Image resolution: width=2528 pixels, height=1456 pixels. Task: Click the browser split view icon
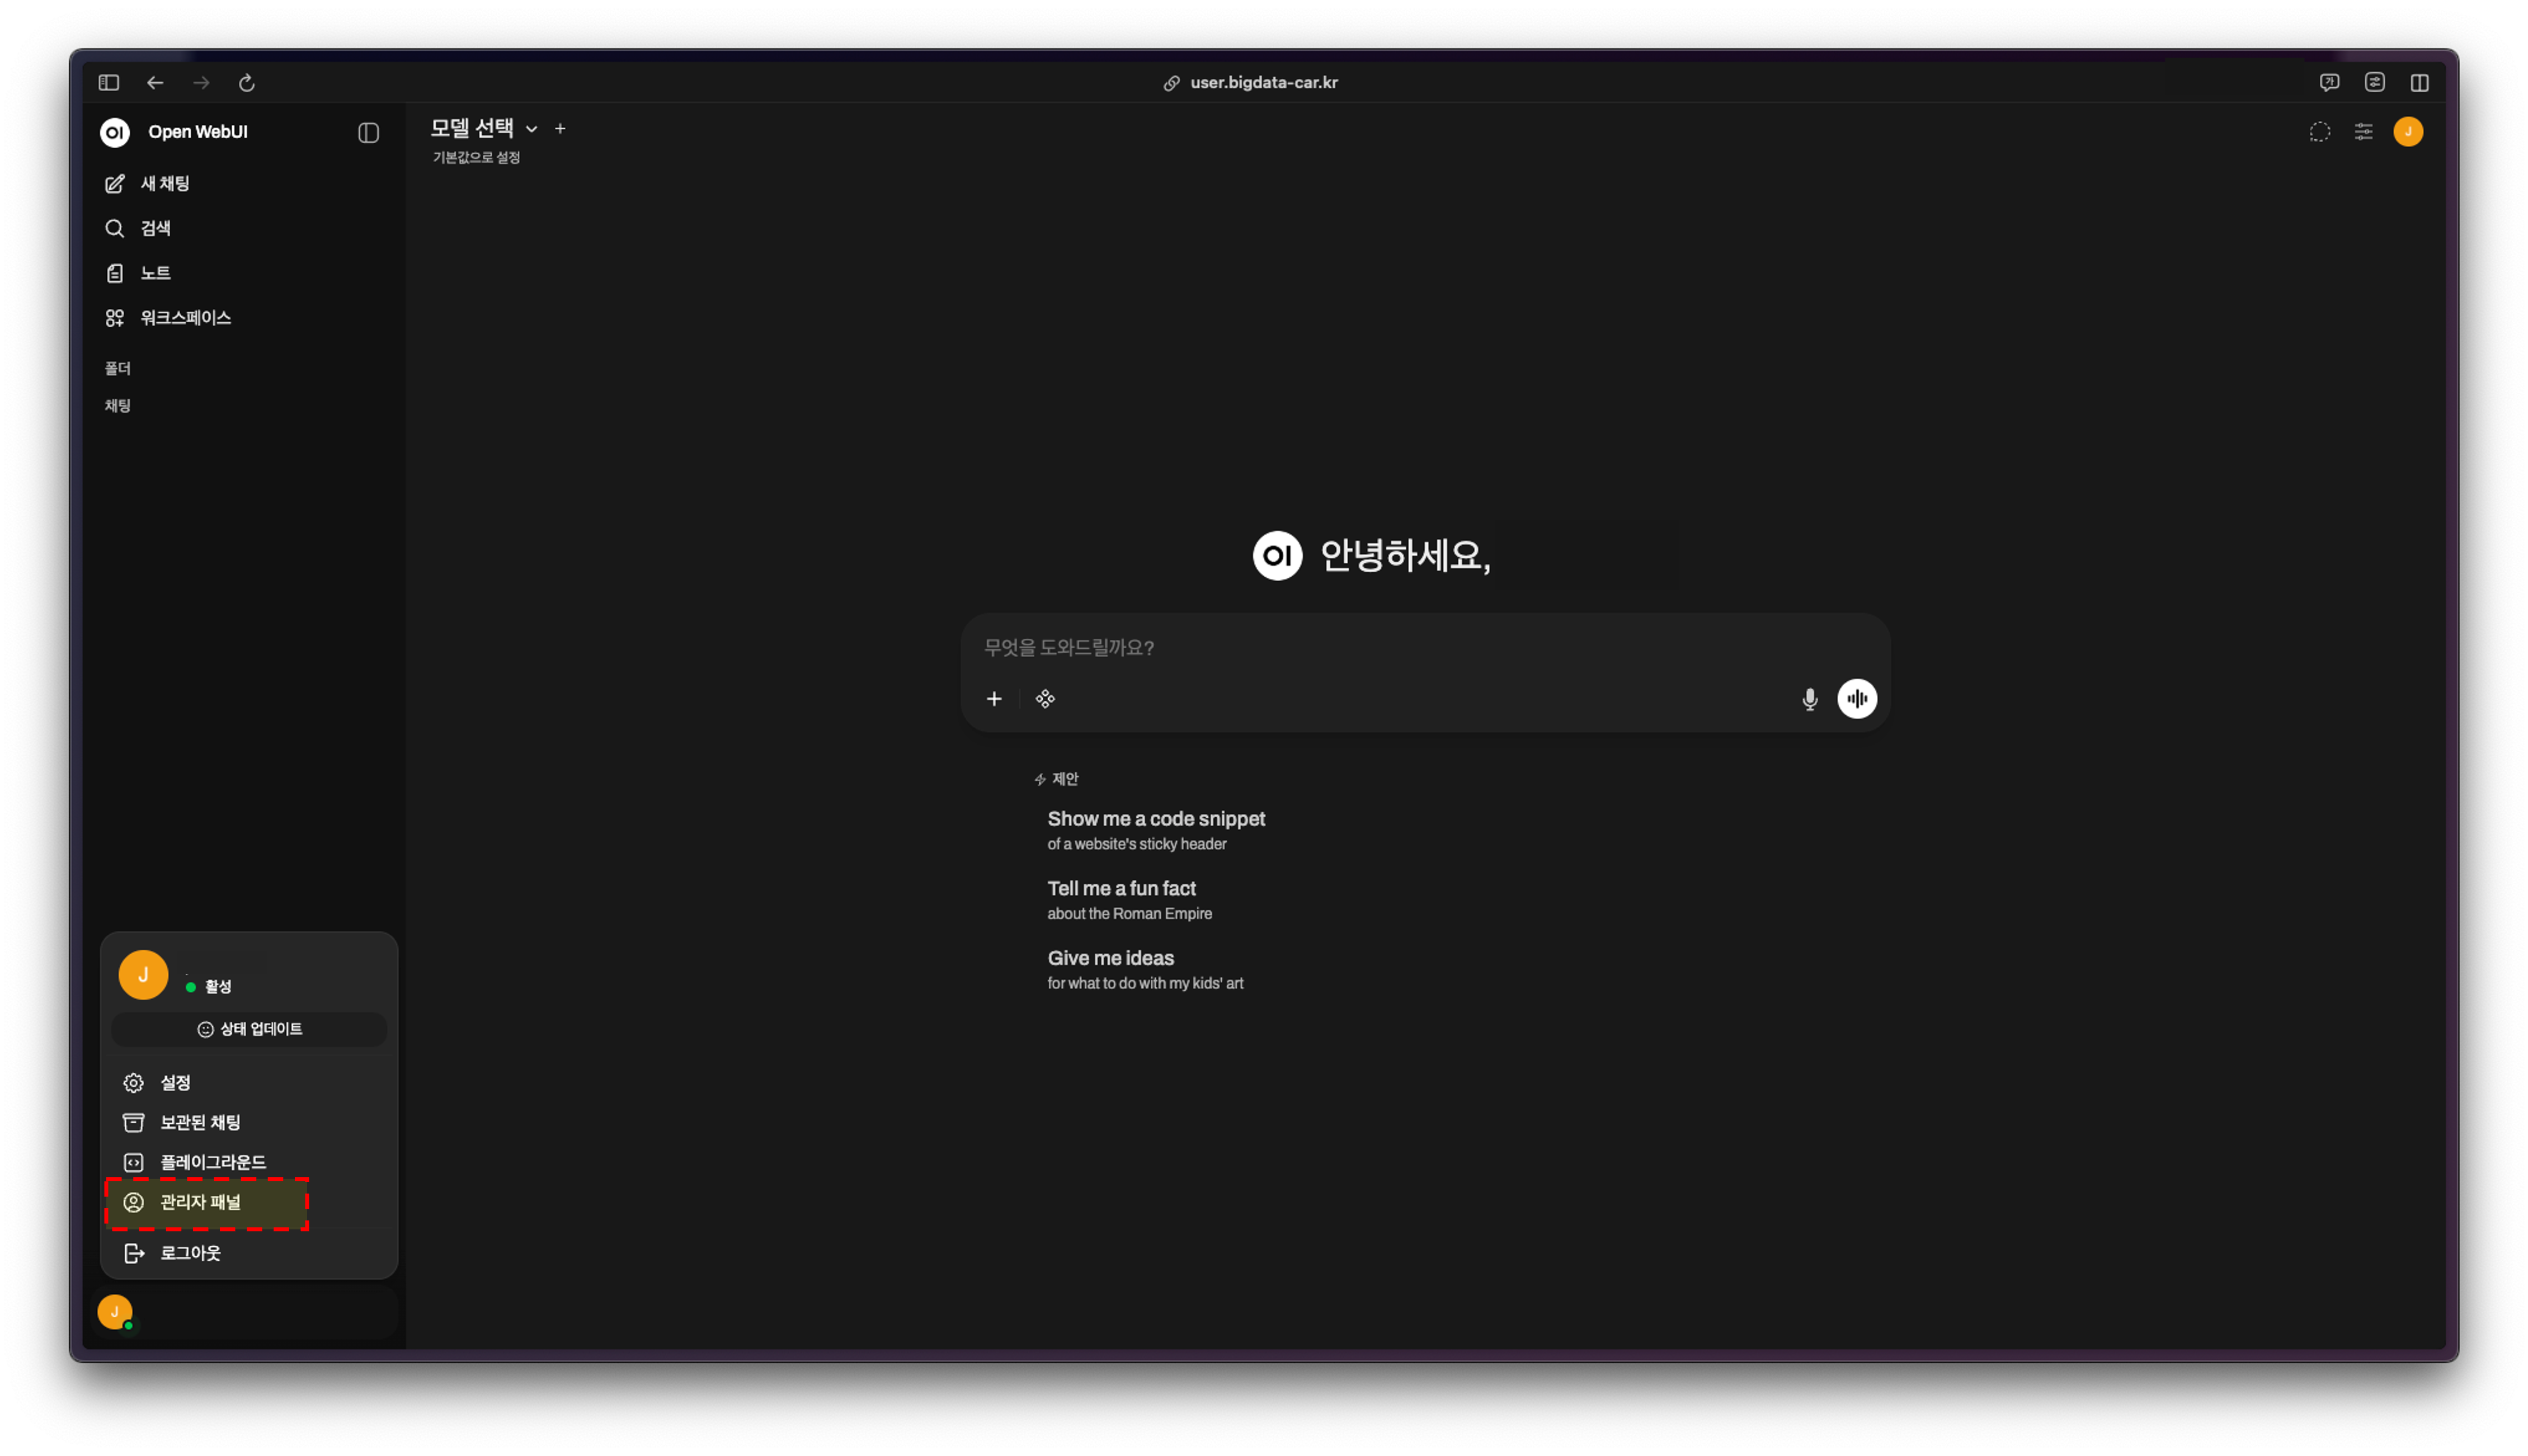tap(2419, 83)
